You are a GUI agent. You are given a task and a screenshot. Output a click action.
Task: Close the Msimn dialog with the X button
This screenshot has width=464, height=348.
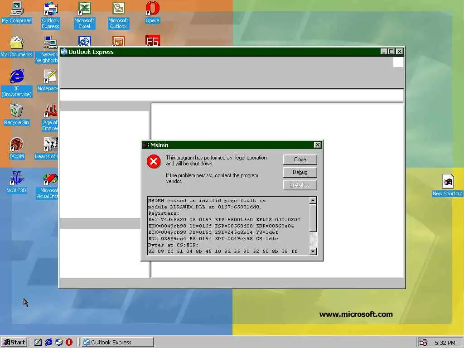pyautogui.click(x=317, y=145)
